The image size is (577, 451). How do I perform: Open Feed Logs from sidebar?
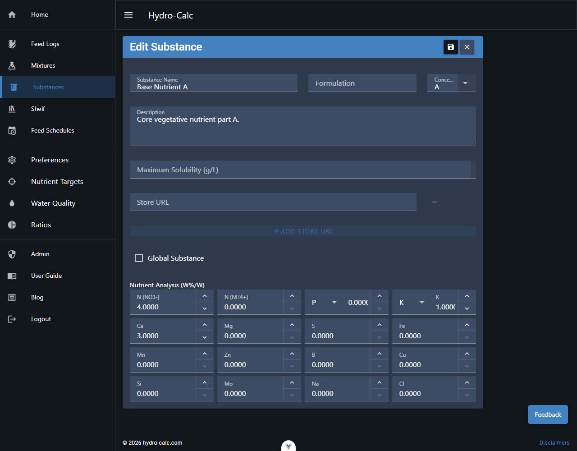point(57,44)
